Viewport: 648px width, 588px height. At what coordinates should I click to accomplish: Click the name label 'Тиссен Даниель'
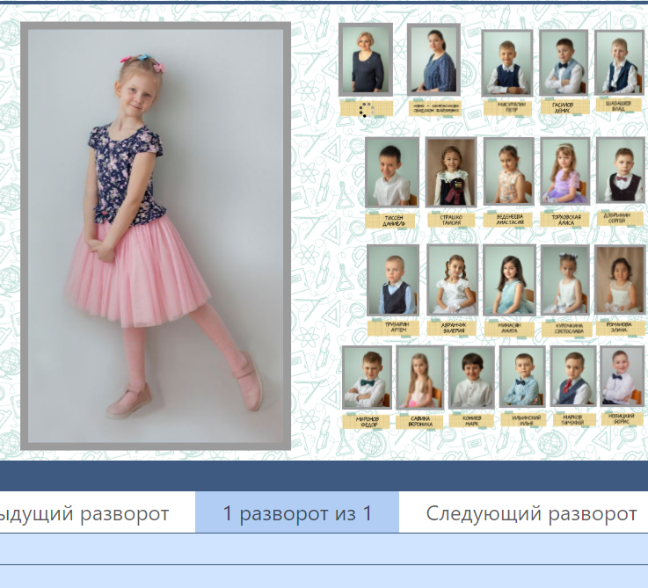pos(390,221)
